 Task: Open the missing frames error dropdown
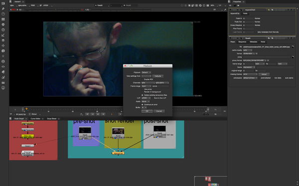pyautogui.click(x=250, y=74)
